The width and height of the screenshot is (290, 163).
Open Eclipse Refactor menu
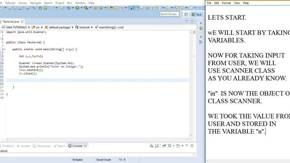pyautogui.click(x=10, y=3)
